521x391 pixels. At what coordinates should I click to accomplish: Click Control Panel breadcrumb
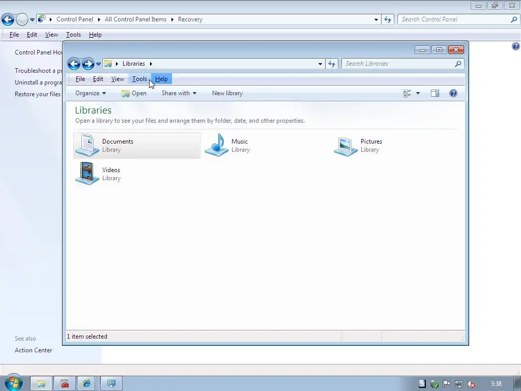75,19
